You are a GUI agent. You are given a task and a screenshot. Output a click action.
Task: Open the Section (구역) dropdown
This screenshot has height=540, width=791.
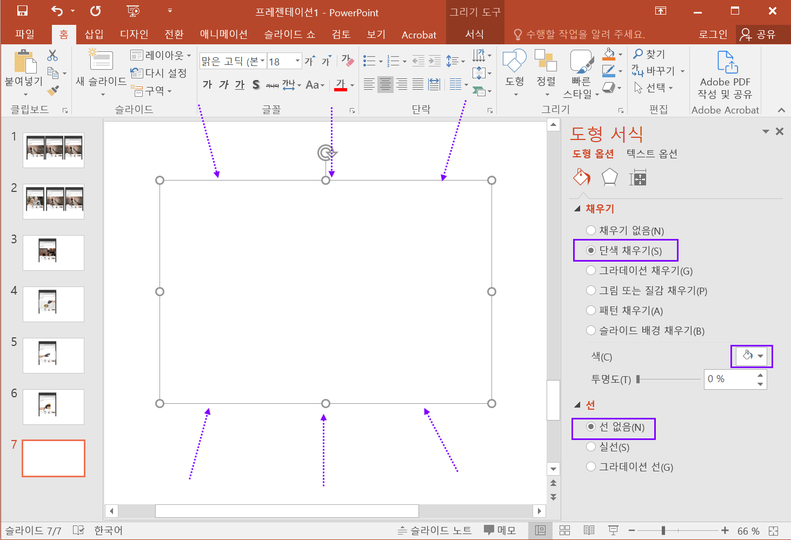(x=151, y=91)
